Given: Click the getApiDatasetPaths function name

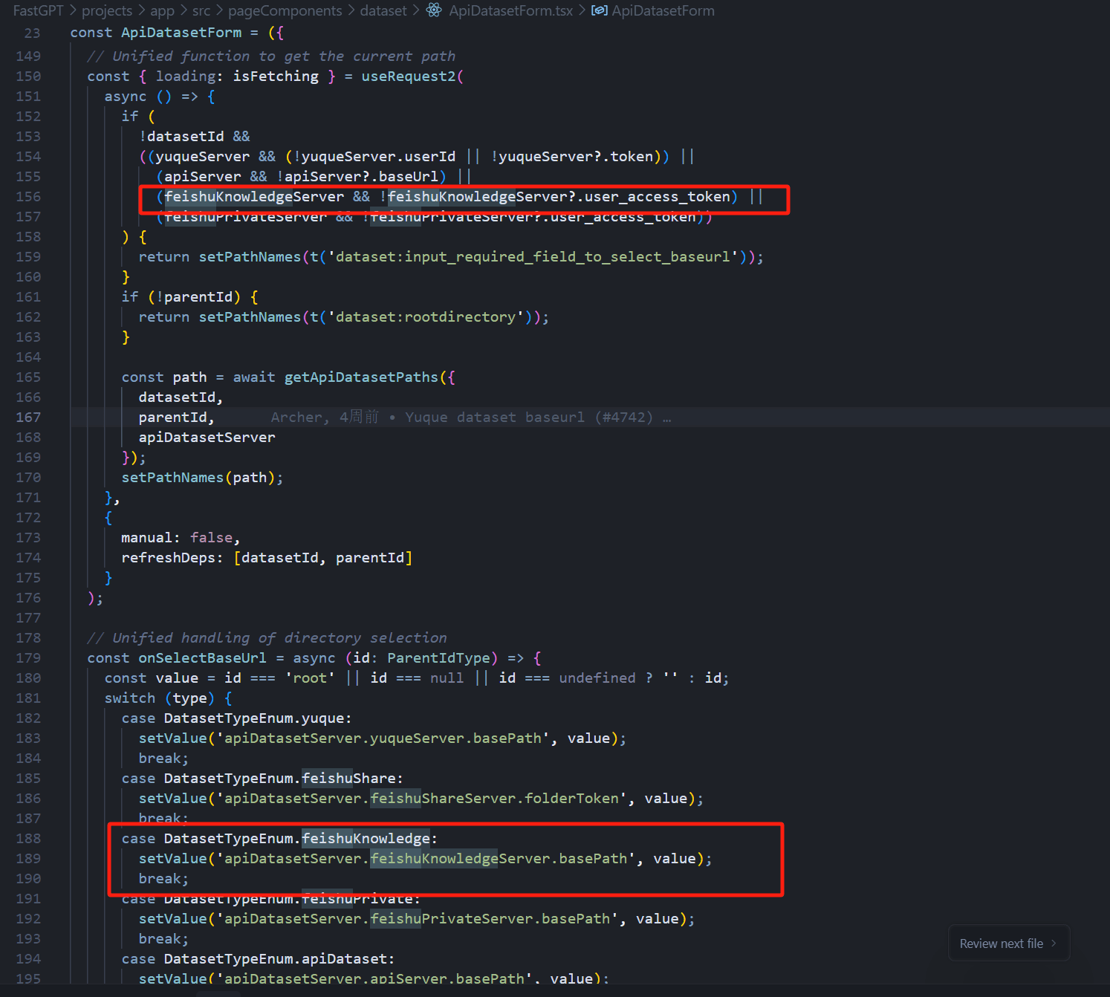Looking at the screenshot, I should [361, 377].
